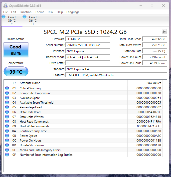Click the Critical Warning status orb
Image resolution: width=171 pixels, height=177 pixels.
(7, 88)
